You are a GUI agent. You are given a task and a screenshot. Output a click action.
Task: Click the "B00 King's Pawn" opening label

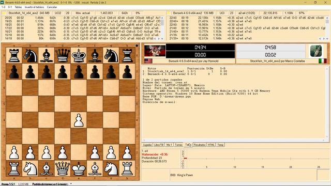182,175
